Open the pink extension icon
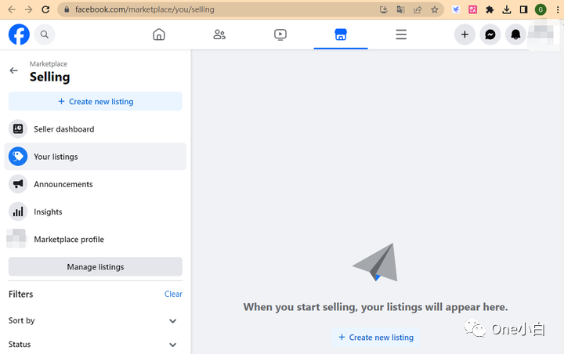Image resolution: width=564 pixels, height=354 pixels. pos(472,9)
